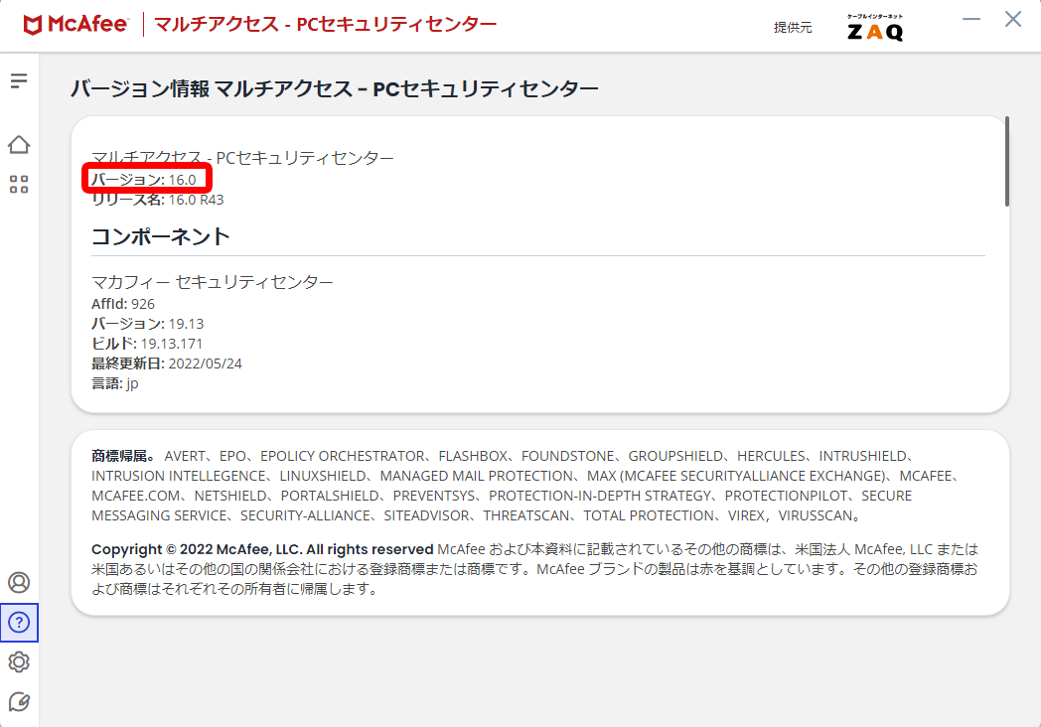This screenshot has width=1041, height=727.
Task: Click the McAfee logo
Action: pyautogui.click(x=75, y=25)
